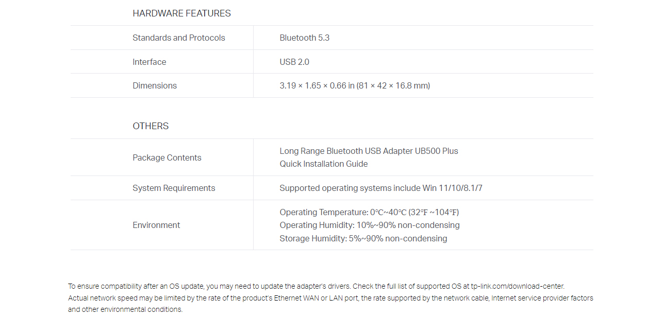Screen dimensions: 664x334
Task: Select the Environment row label
Action: [x=156, y=225]
